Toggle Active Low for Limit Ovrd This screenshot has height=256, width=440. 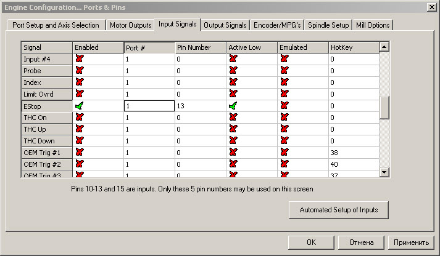pyautogui.click(x=233, y=94)
